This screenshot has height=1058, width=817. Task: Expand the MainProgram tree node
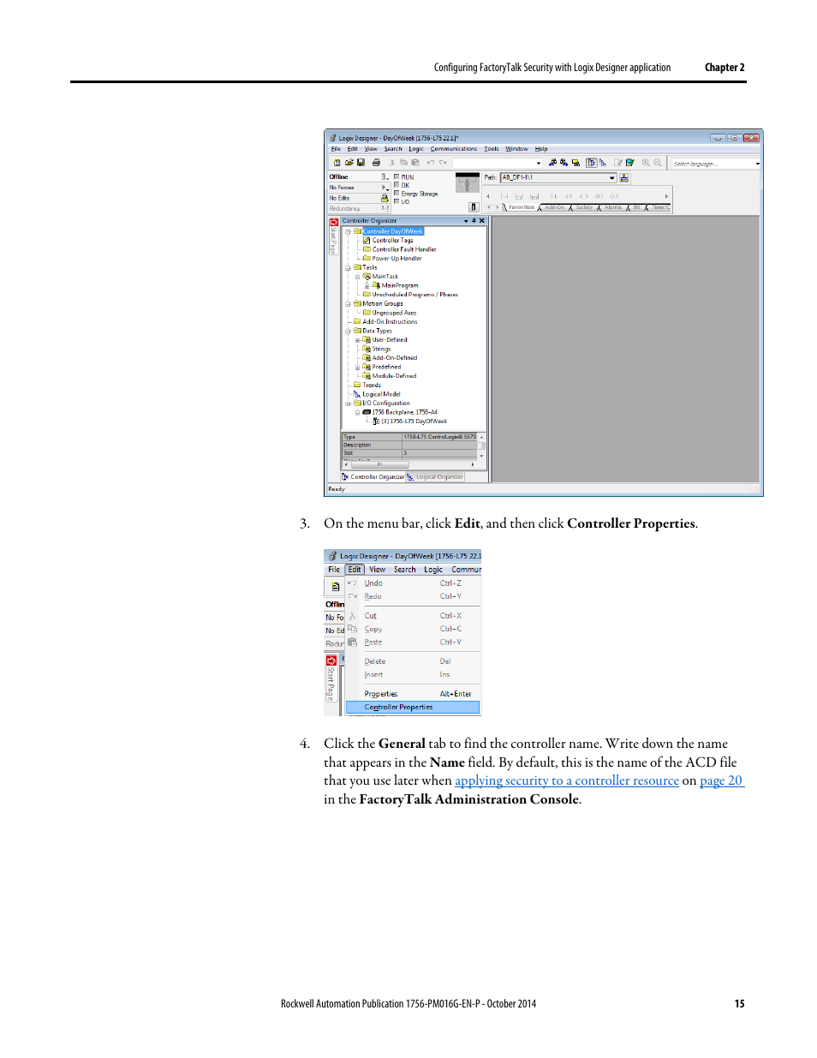coord(367,285)
